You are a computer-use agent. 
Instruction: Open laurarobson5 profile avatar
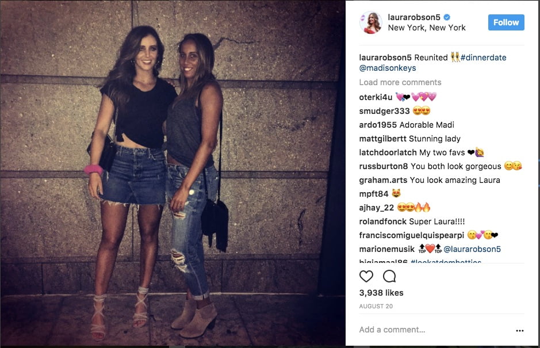(370, 22)
